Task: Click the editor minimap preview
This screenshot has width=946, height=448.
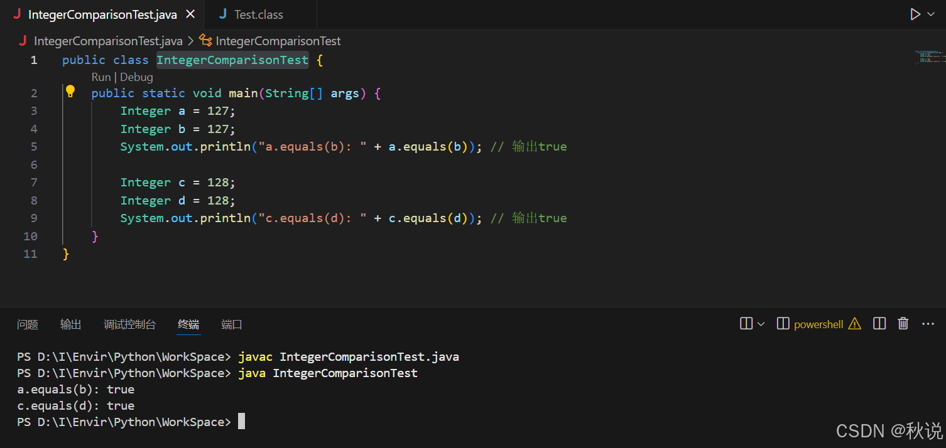Action: click(x=930, y=57)
